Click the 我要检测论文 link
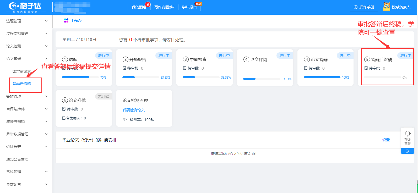This screenshot has width=418, height=193. [134, 110]
